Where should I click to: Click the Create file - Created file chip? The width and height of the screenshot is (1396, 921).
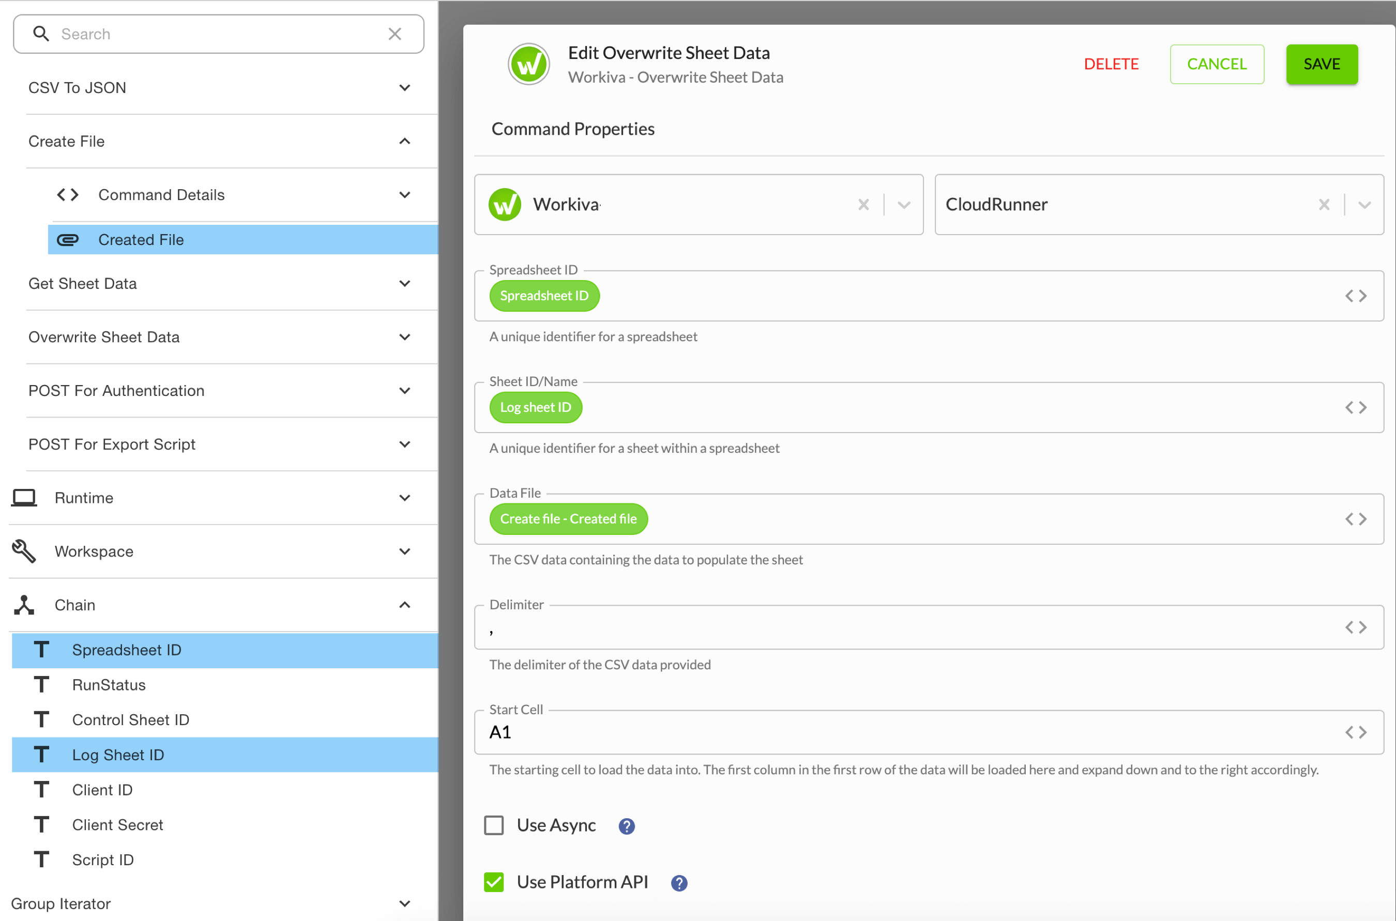pos(568,519)
